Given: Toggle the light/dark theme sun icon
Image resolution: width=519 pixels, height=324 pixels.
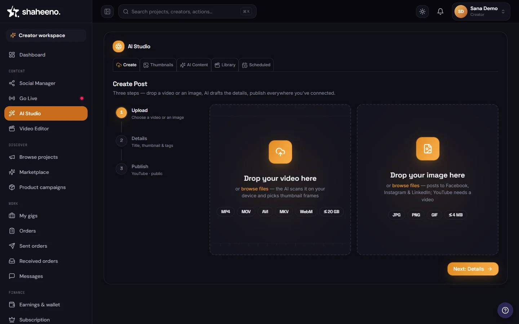Looking at the screenshot, I should (x=422, y=12).
